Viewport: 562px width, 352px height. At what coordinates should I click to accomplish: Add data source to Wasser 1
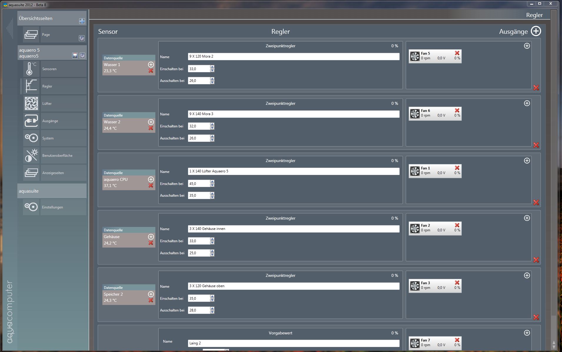point(151,64)
